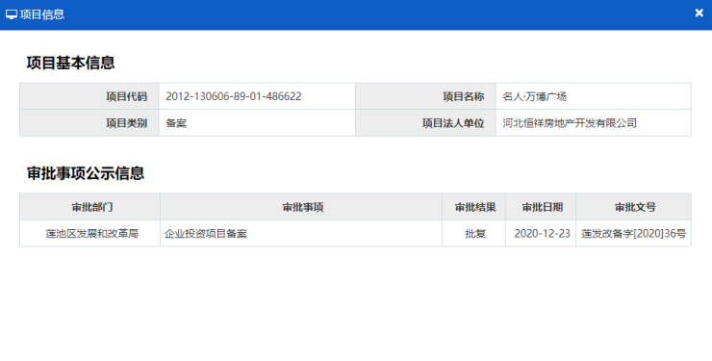Select approval date 2020-12-23

[542, 233]
